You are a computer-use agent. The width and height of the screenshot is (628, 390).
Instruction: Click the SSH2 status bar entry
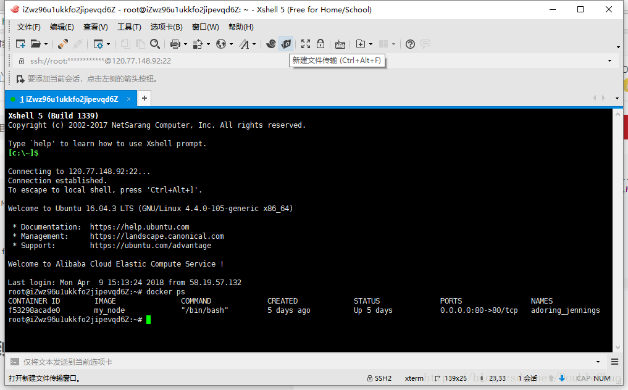pyautogui.click(x=379, y=378)
